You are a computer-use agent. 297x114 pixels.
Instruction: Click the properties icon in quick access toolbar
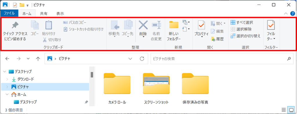(x=15, y=5)
